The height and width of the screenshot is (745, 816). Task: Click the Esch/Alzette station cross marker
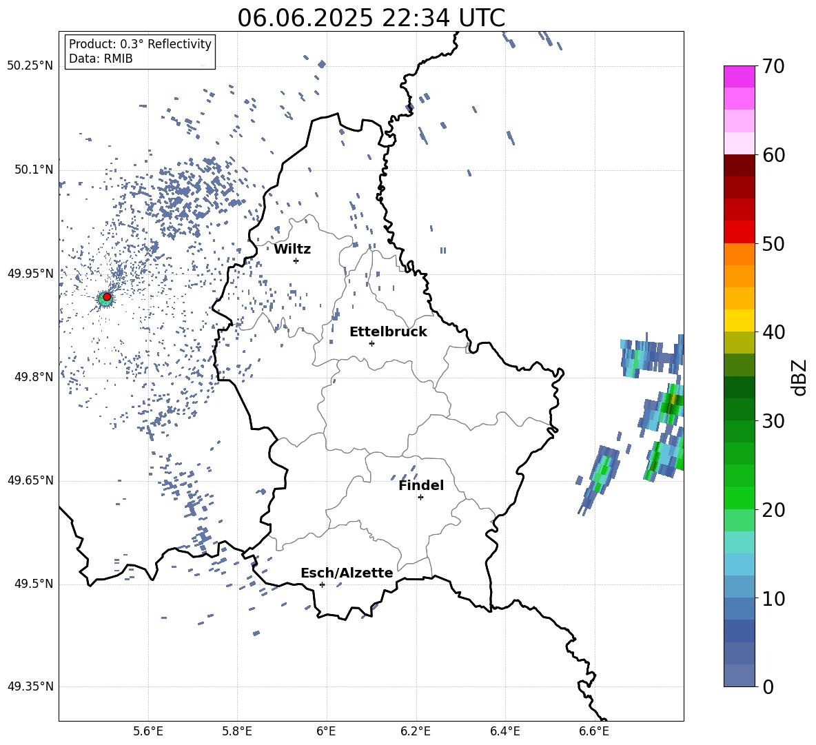coord(322,584)
